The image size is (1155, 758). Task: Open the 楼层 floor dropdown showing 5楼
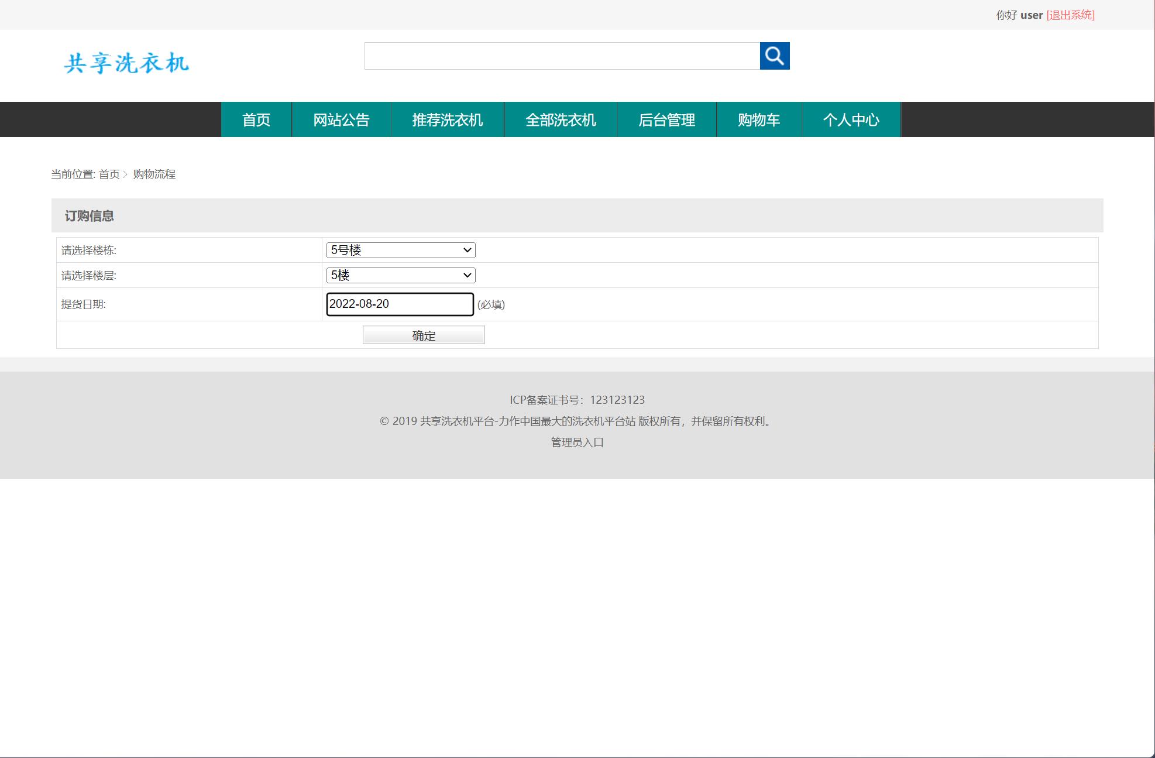pyautogui.click(x=400, y=275)
